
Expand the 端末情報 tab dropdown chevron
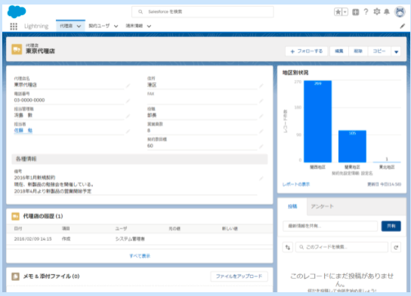pyautogui.click(x=149, y=26)
